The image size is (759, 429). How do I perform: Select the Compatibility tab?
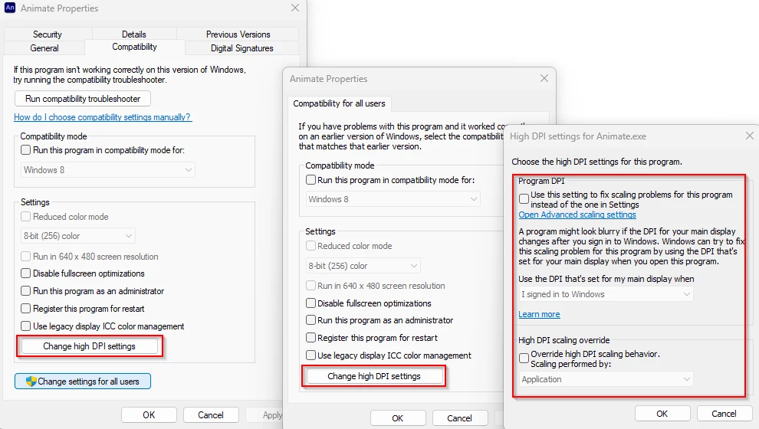[135, 47]
